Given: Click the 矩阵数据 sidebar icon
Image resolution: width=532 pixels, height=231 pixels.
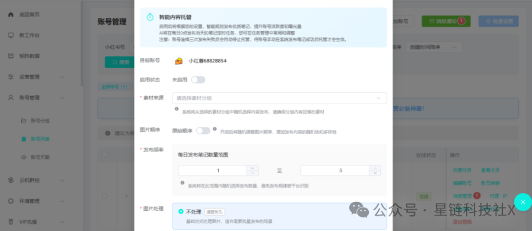Looking at the screenshot, I should [x=11, y=56].
